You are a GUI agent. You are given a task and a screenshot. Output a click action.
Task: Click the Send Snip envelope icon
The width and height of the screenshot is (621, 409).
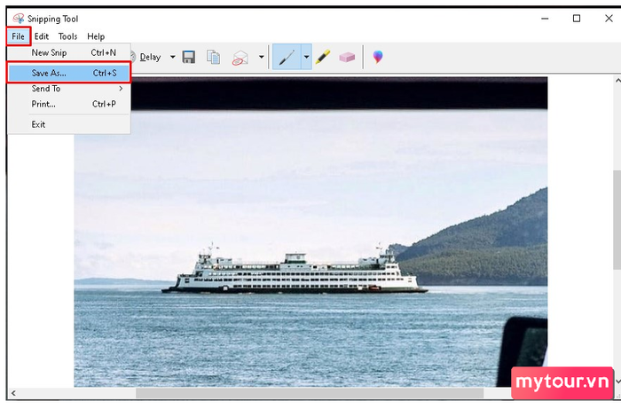(x=240, y=58)
